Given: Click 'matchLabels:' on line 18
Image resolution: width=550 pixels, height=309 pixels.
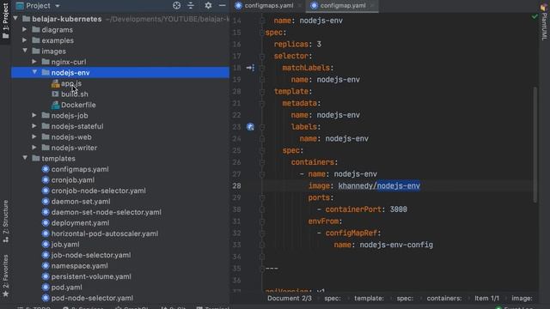Looking at the screenshot, I should point(308,68).
